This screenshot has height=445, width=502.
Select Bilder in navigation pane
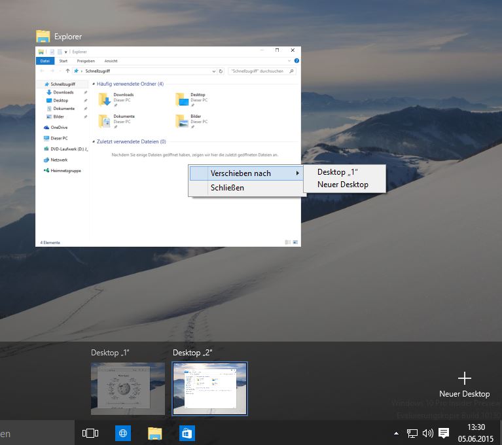58,117
